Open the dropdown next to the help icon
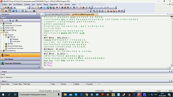The height and width of the screenshot is (97, 173). (x=28, y=8)
